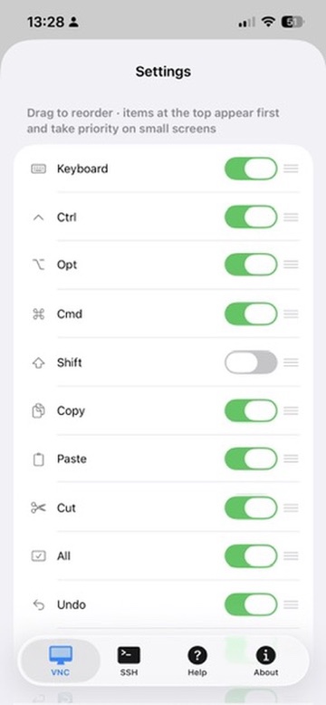
Task: Open the Help tab
Action: pyautogui.click(x=197, y=662)
